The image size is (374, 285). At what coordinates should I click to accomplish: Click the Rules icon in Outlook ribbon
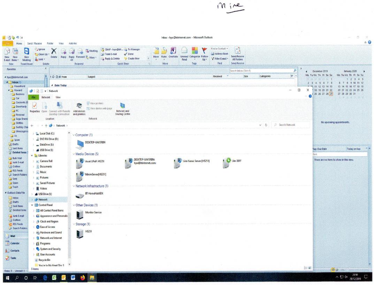(164, 53)
